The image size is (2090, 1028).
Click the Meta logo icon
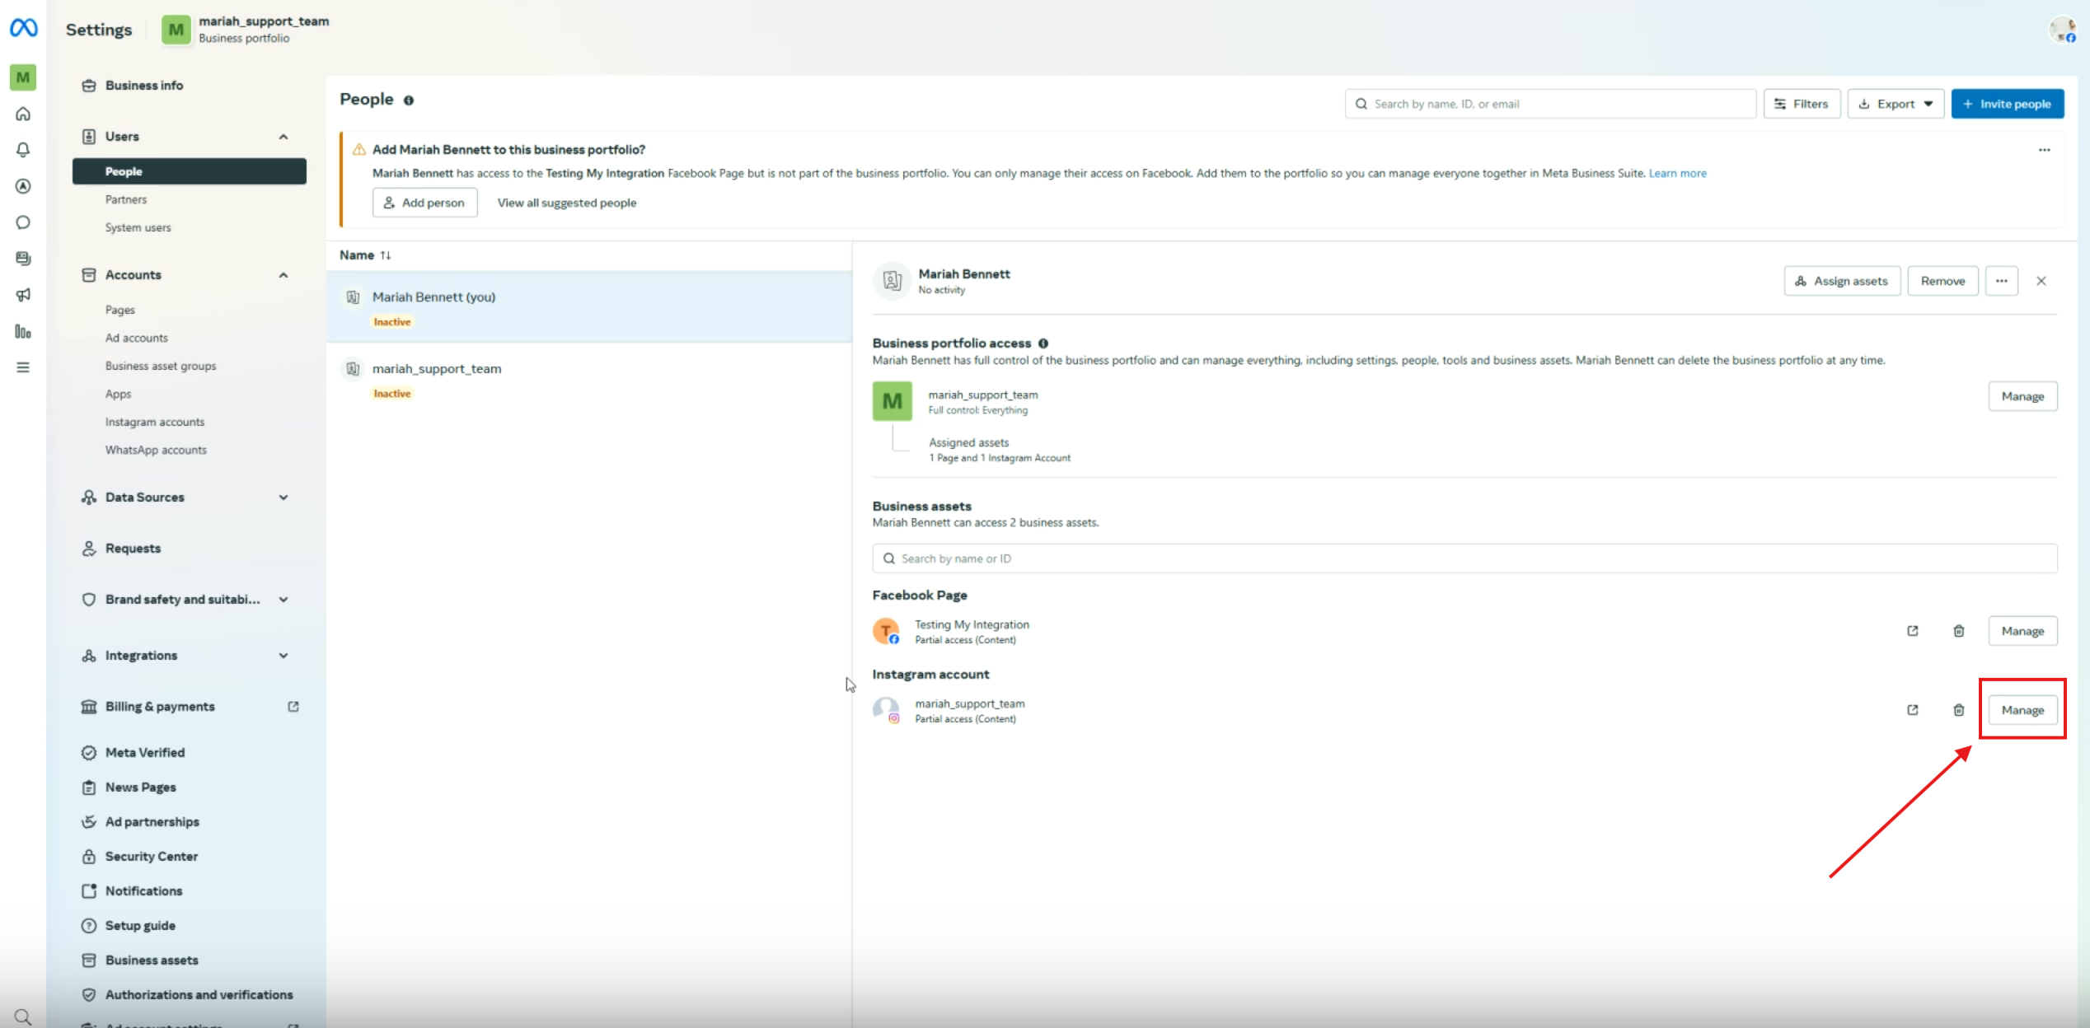click(23, 28)
